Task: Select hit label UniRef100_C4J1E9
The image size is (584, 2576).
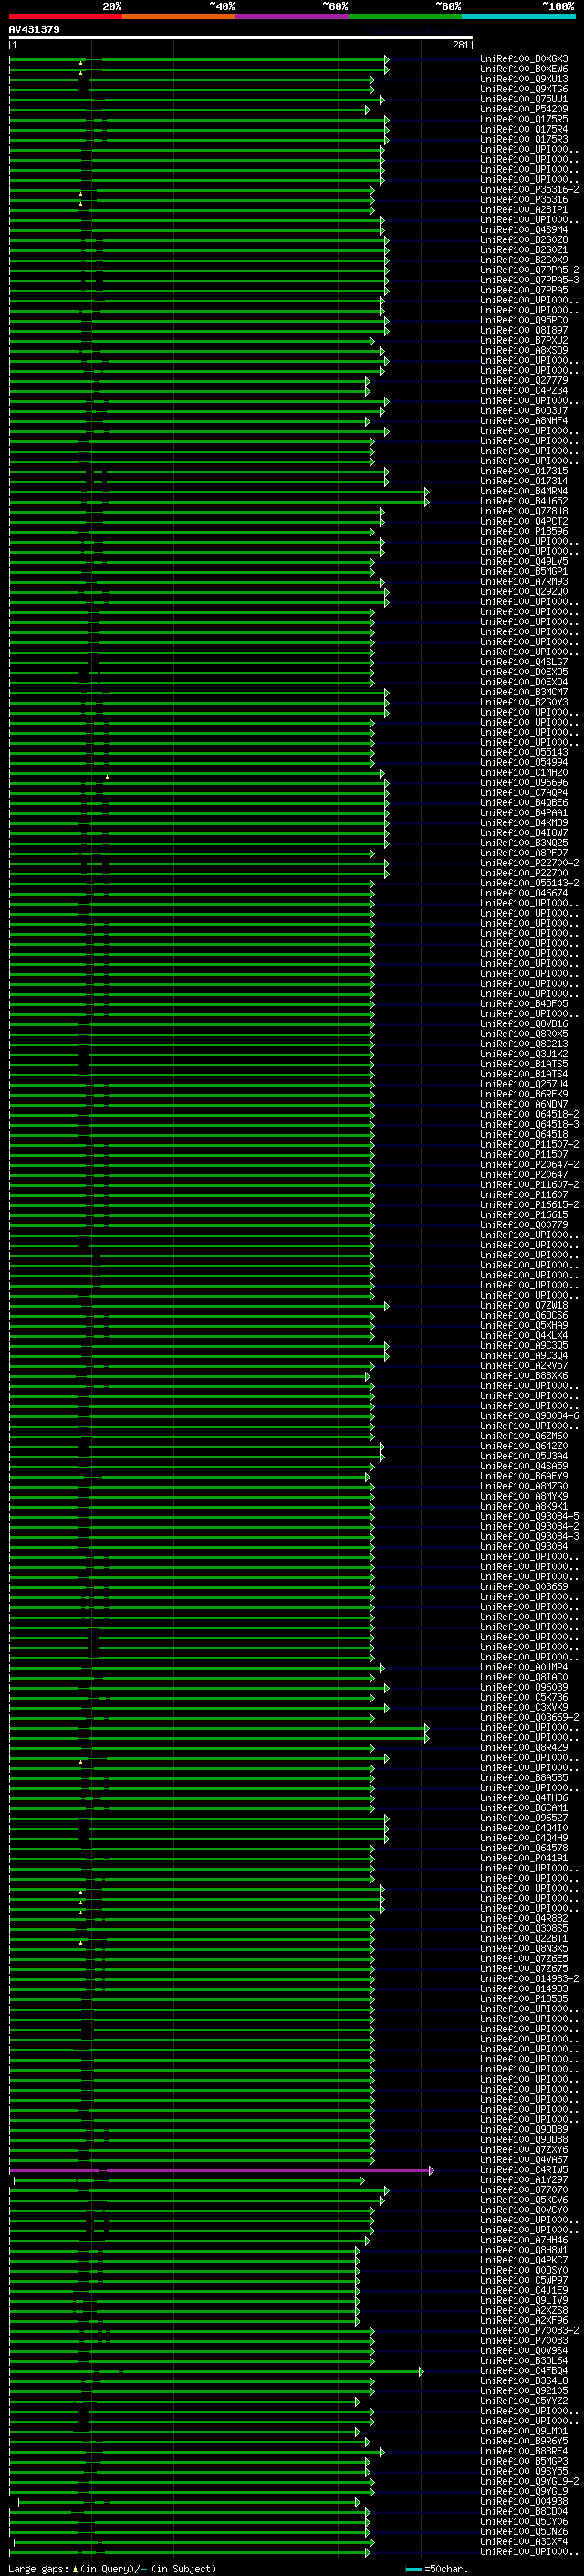Action: tap(524, 2290)
